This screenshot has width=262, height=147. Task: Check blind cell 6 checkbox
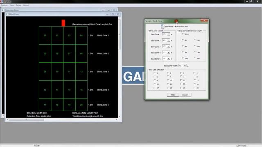click(x=168, y=76)
